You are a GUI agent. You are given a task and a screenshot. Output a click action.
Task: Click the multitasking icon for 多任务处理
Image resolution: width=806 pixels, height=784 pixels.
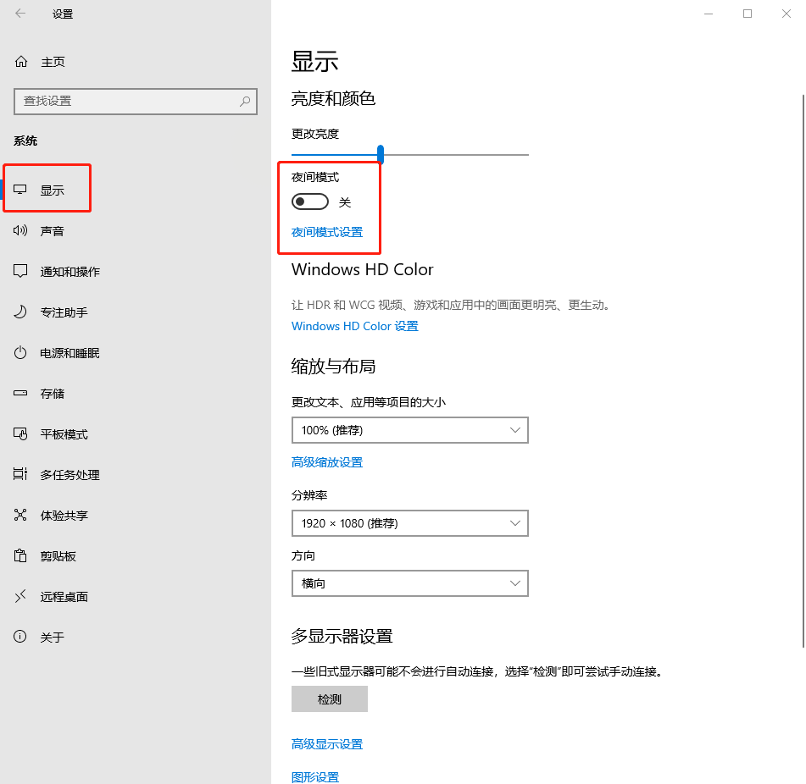(20, 474)
